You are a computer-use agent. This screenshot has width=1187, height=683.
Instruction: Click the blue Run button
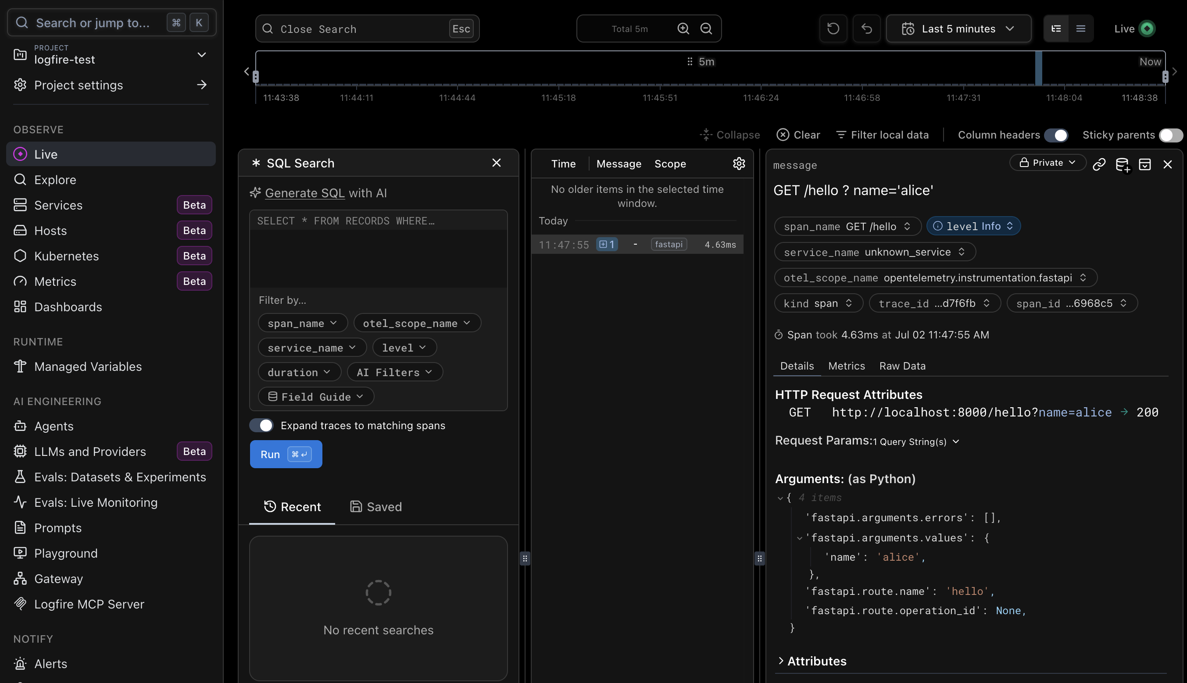[286, 454]
